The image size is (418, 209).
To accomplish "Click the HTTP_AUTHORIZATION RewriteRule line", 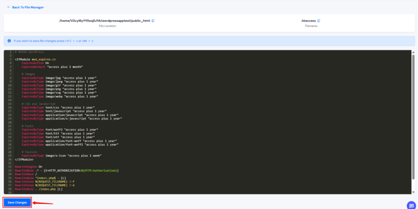I will coord(67,170).
